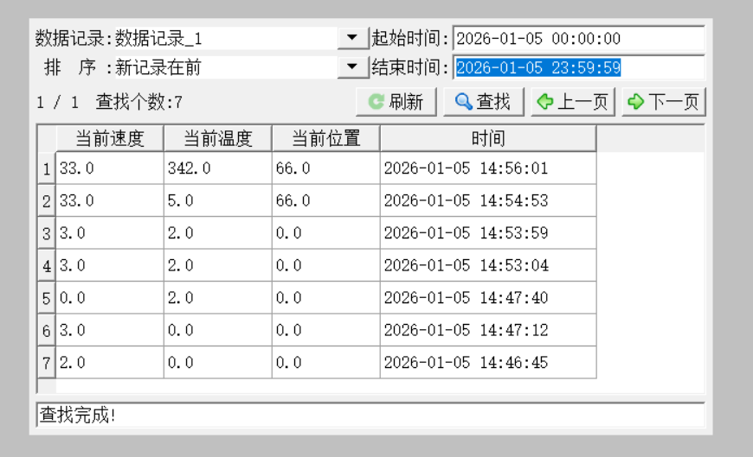This screenshot has height=457, width=753.
Task: Click time cell 2026-01-05 14:53:59
Action: point(488,233)
